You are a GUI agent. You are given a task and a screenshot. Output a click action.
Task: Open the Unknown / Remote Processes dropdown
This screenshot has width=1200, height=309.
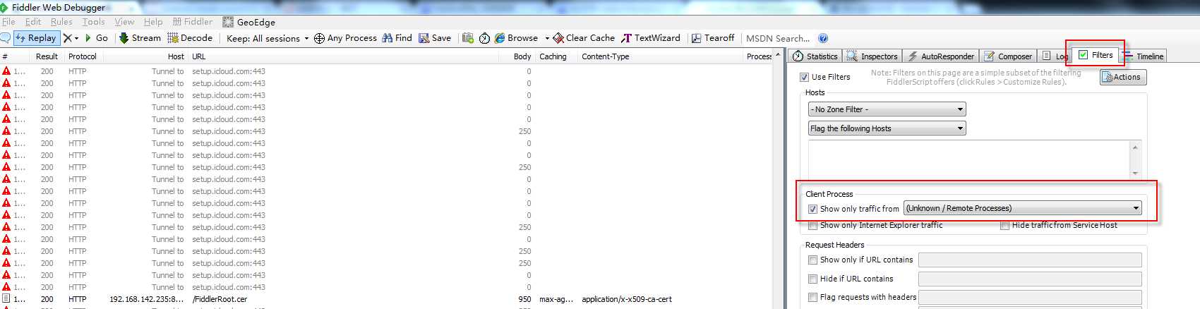coord(1023,208)
